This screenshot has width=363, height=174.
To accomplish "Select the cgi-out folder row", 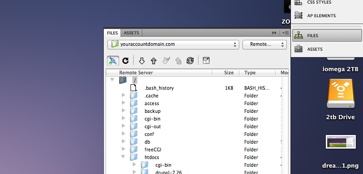I will point(194,126).
